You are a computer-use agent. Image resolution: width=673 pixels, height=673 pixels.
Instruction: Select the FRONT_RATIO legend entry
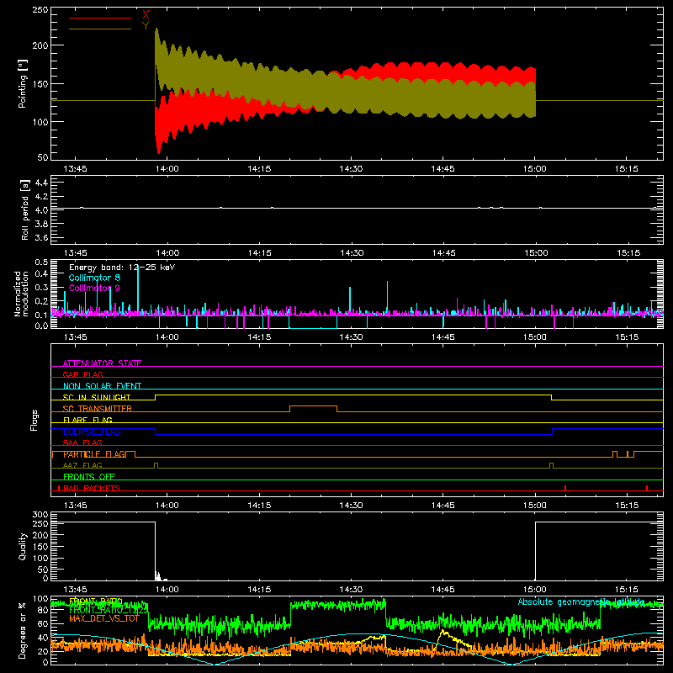pyautogui.click(x=96, y=601)
